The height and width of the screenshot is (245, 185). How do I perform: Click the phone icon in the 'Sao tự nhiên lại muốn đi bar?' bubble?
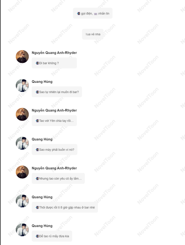coord(37,92)
